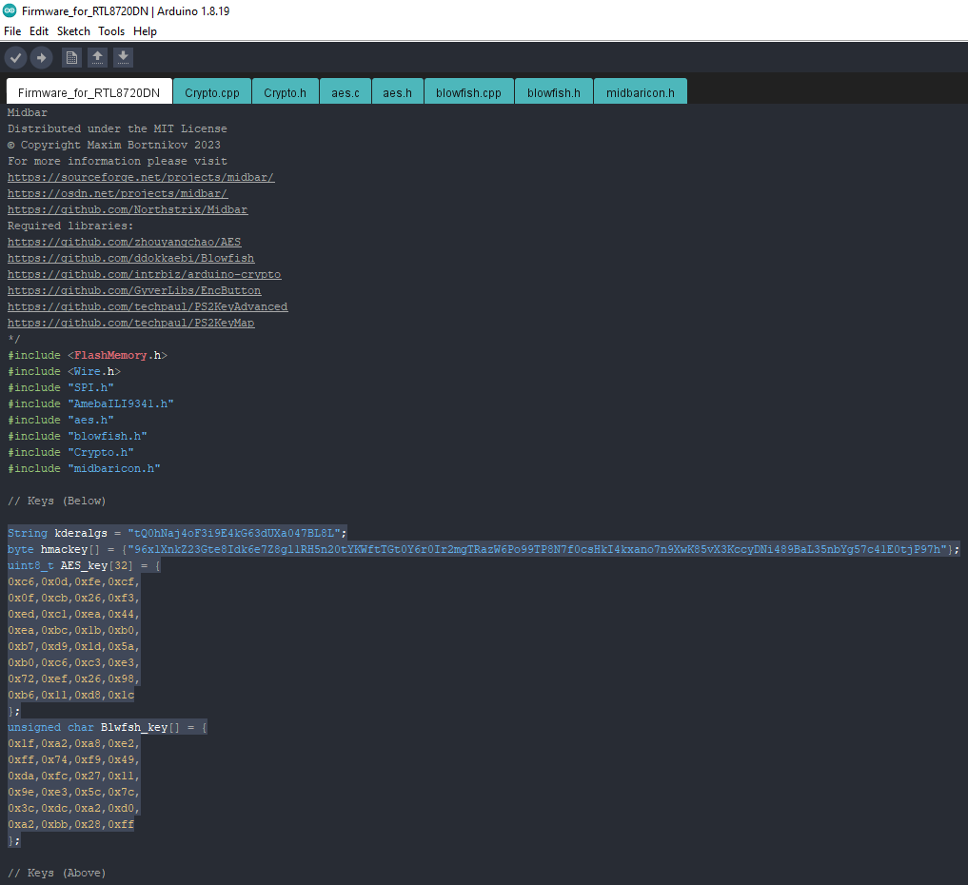The width and height of the screenshot is (968, 885).
Task: Click the Verify sketch checkmark icon
Action: 15,57
